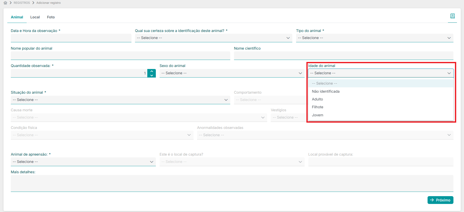This screenshot has height=212, width=464.
Task: Click the Mais detalhes text area
Action: click(x=232, y=183)
